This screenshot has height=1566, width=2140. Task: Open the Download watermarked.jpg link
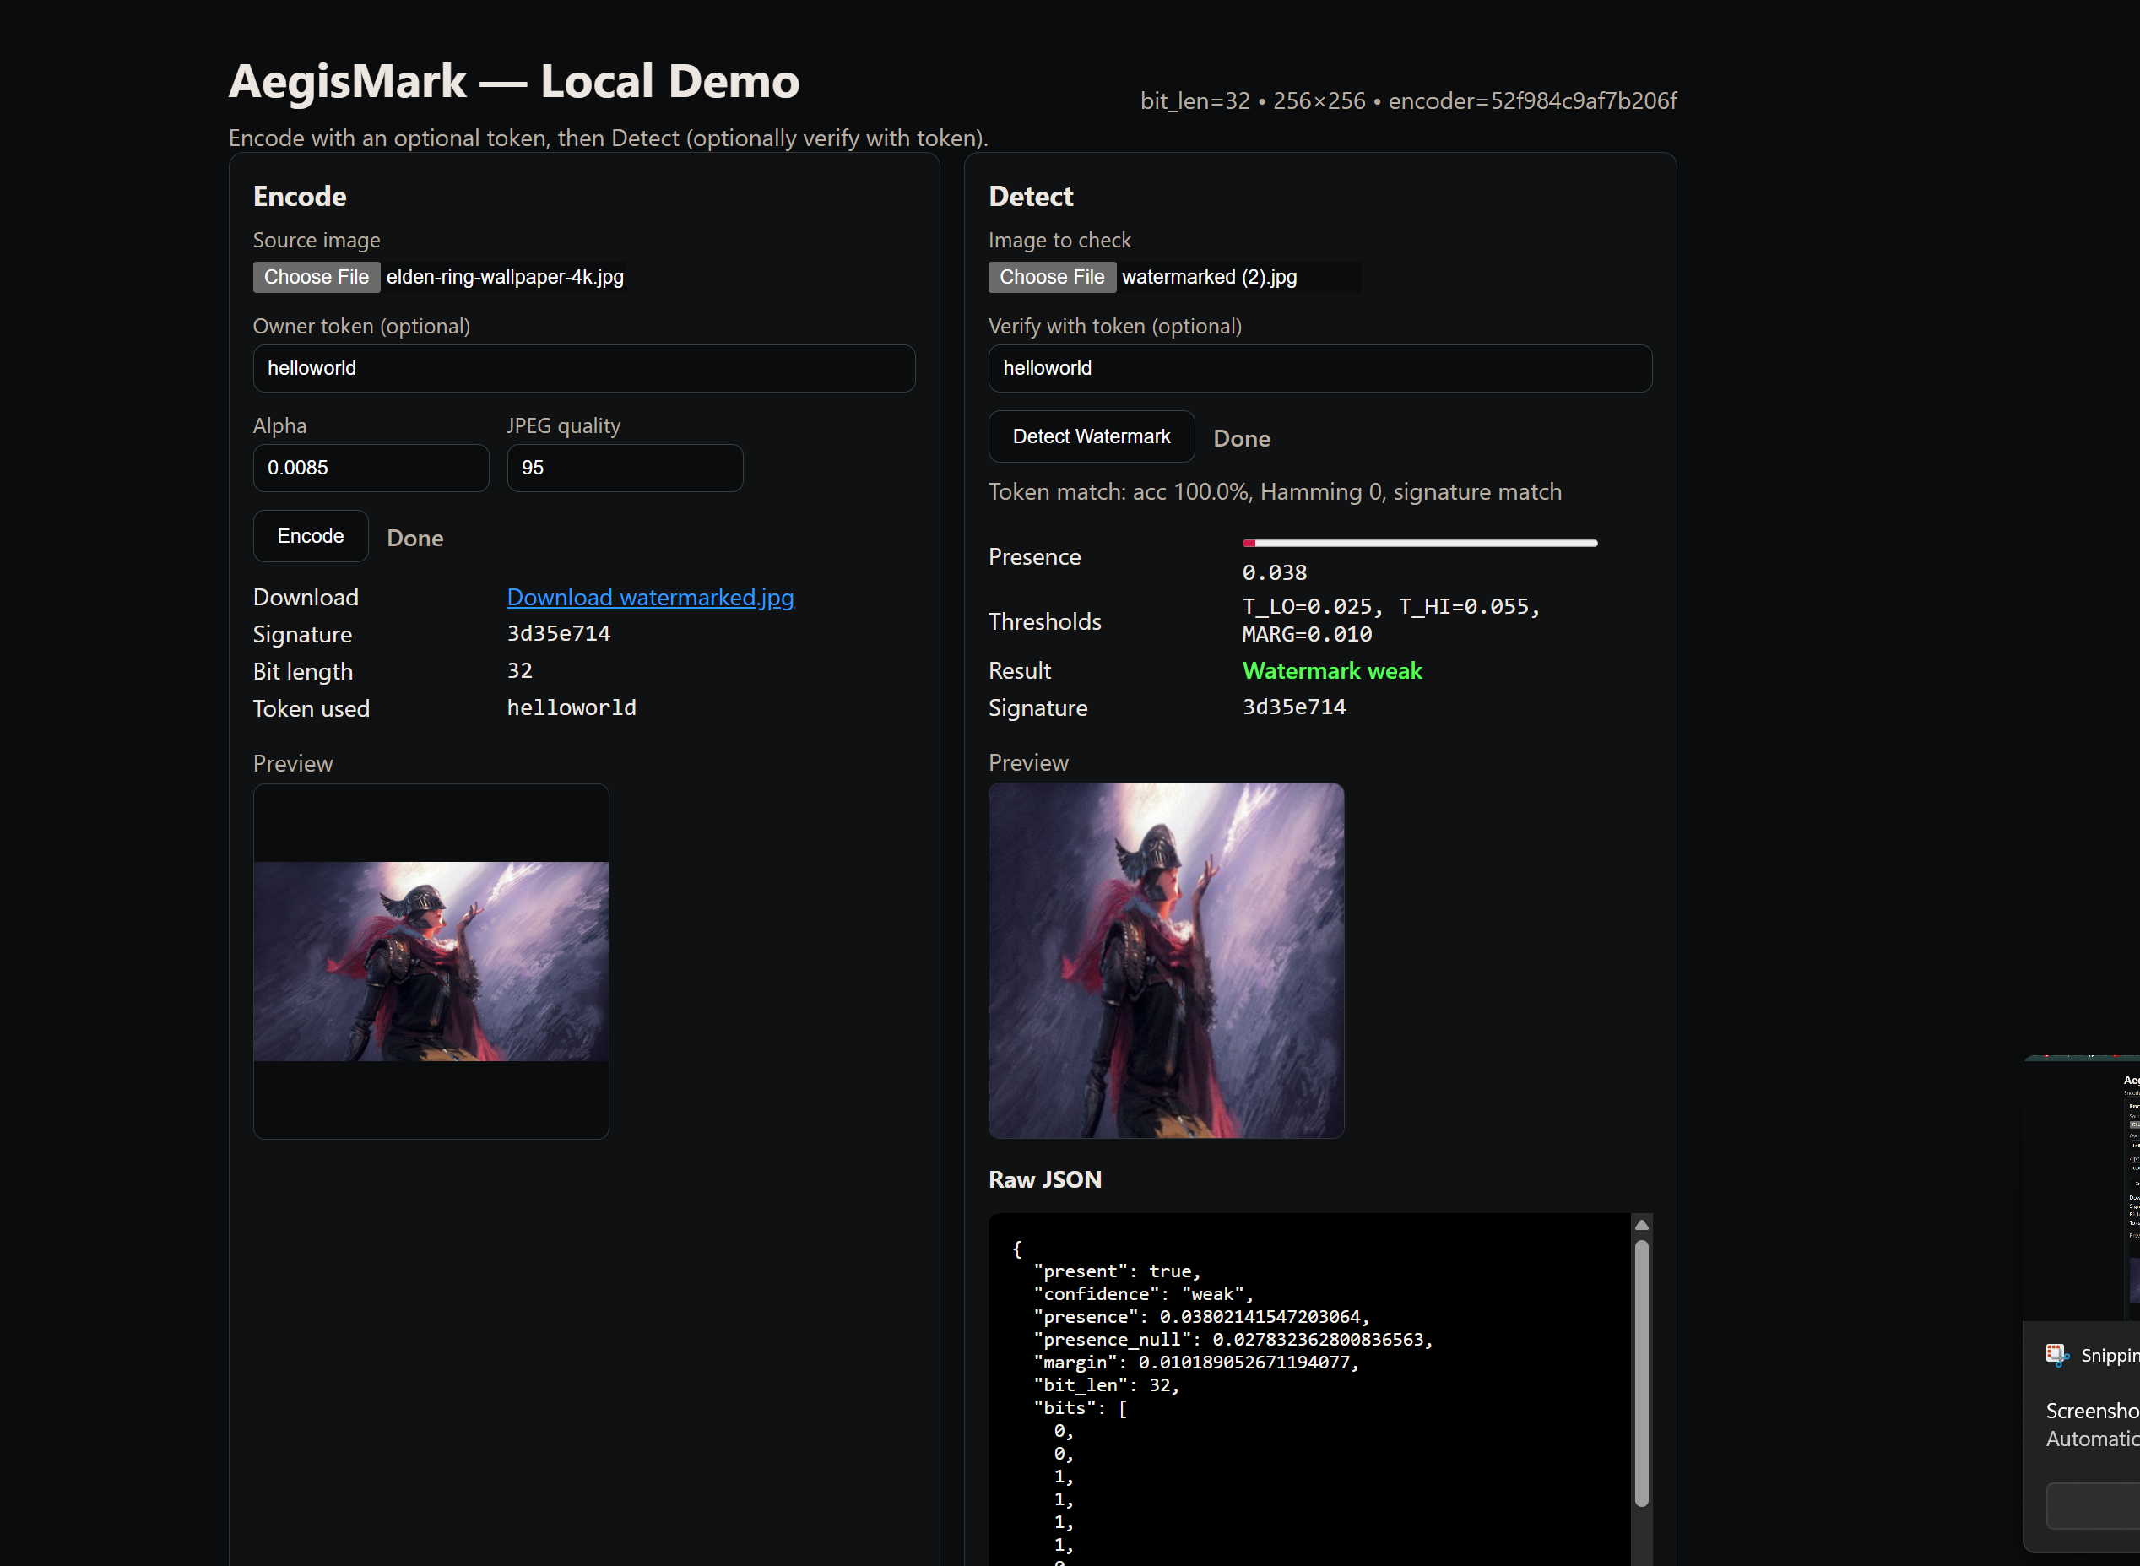click(x=650, y=597)
